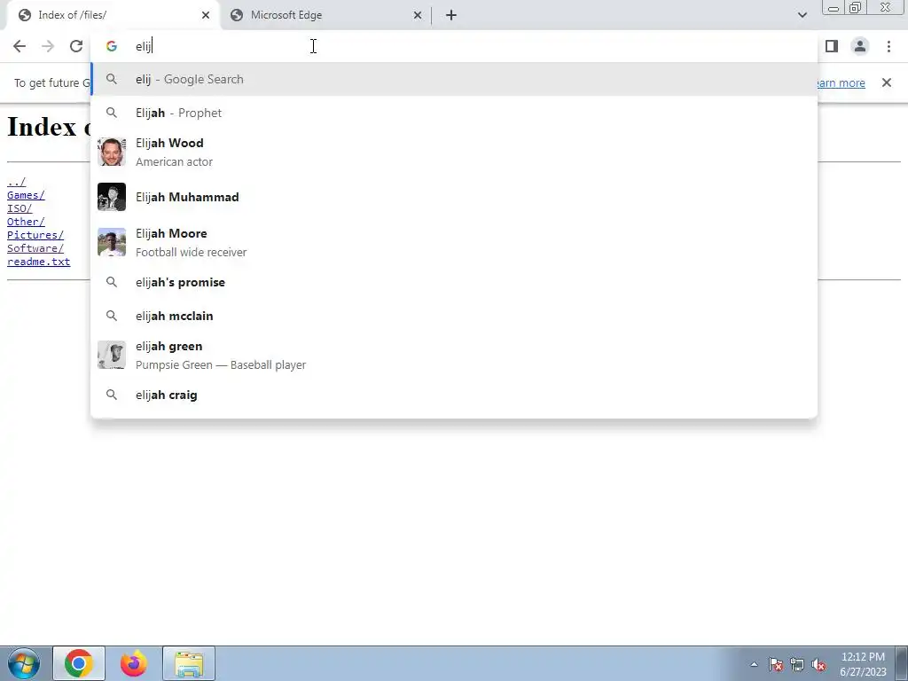Open a new tab with plus button
This screenshot has height=681, width=908.
451,16
